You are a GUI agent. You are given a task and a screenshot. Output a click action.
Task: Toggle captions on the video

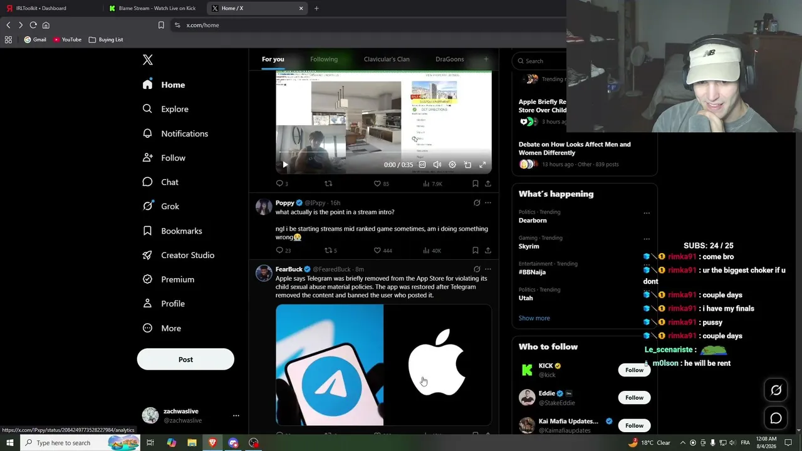422,165
